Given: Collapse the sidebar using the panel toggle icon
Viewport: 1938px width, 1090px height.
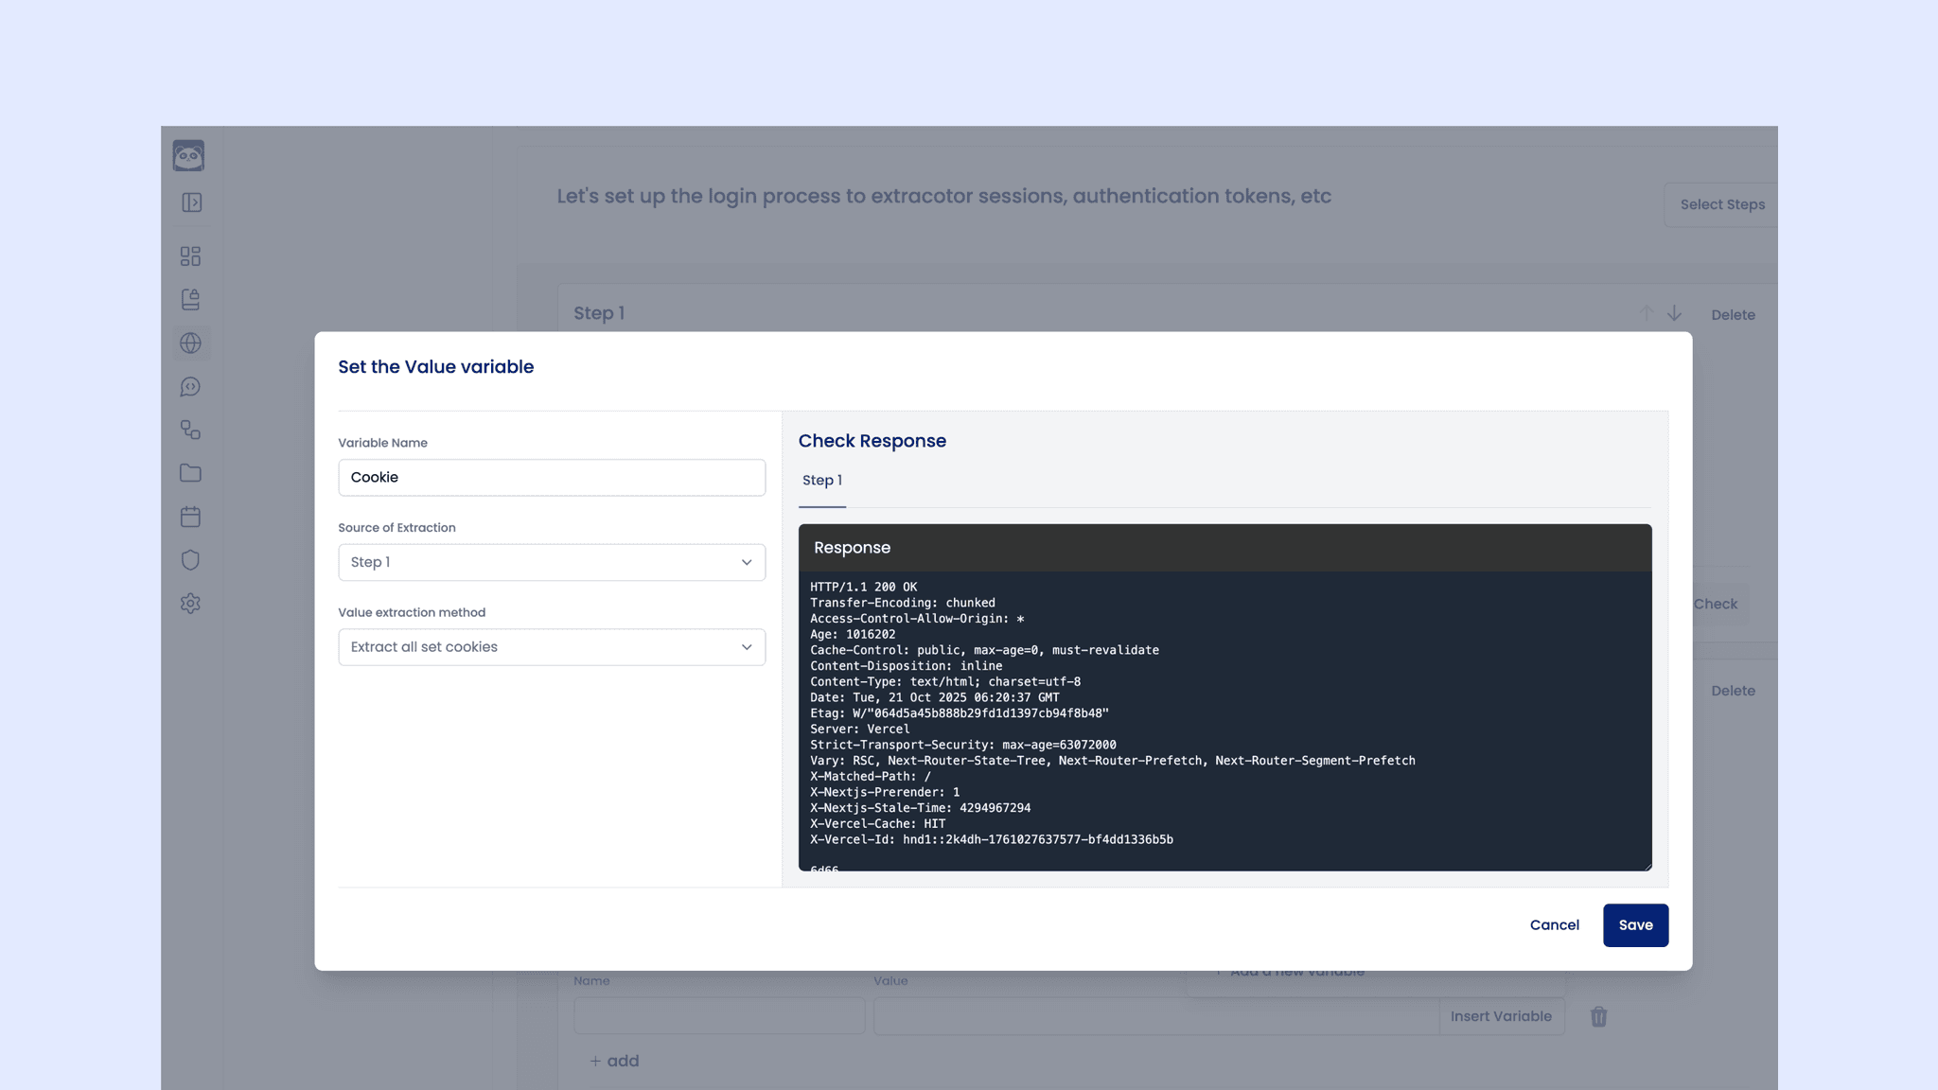Looking at the screenshot, I should click(189, 202).
